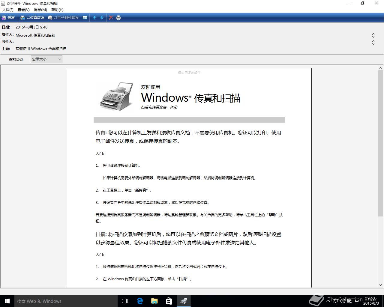Click the Reply (答复) toolbar button

click(8, 18)
